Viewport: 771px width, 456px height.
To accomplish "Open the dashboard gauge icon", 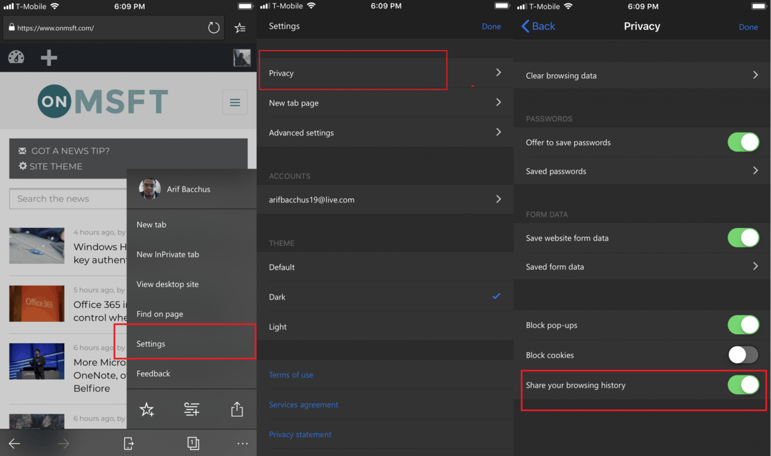I will [x=16, y=57].
